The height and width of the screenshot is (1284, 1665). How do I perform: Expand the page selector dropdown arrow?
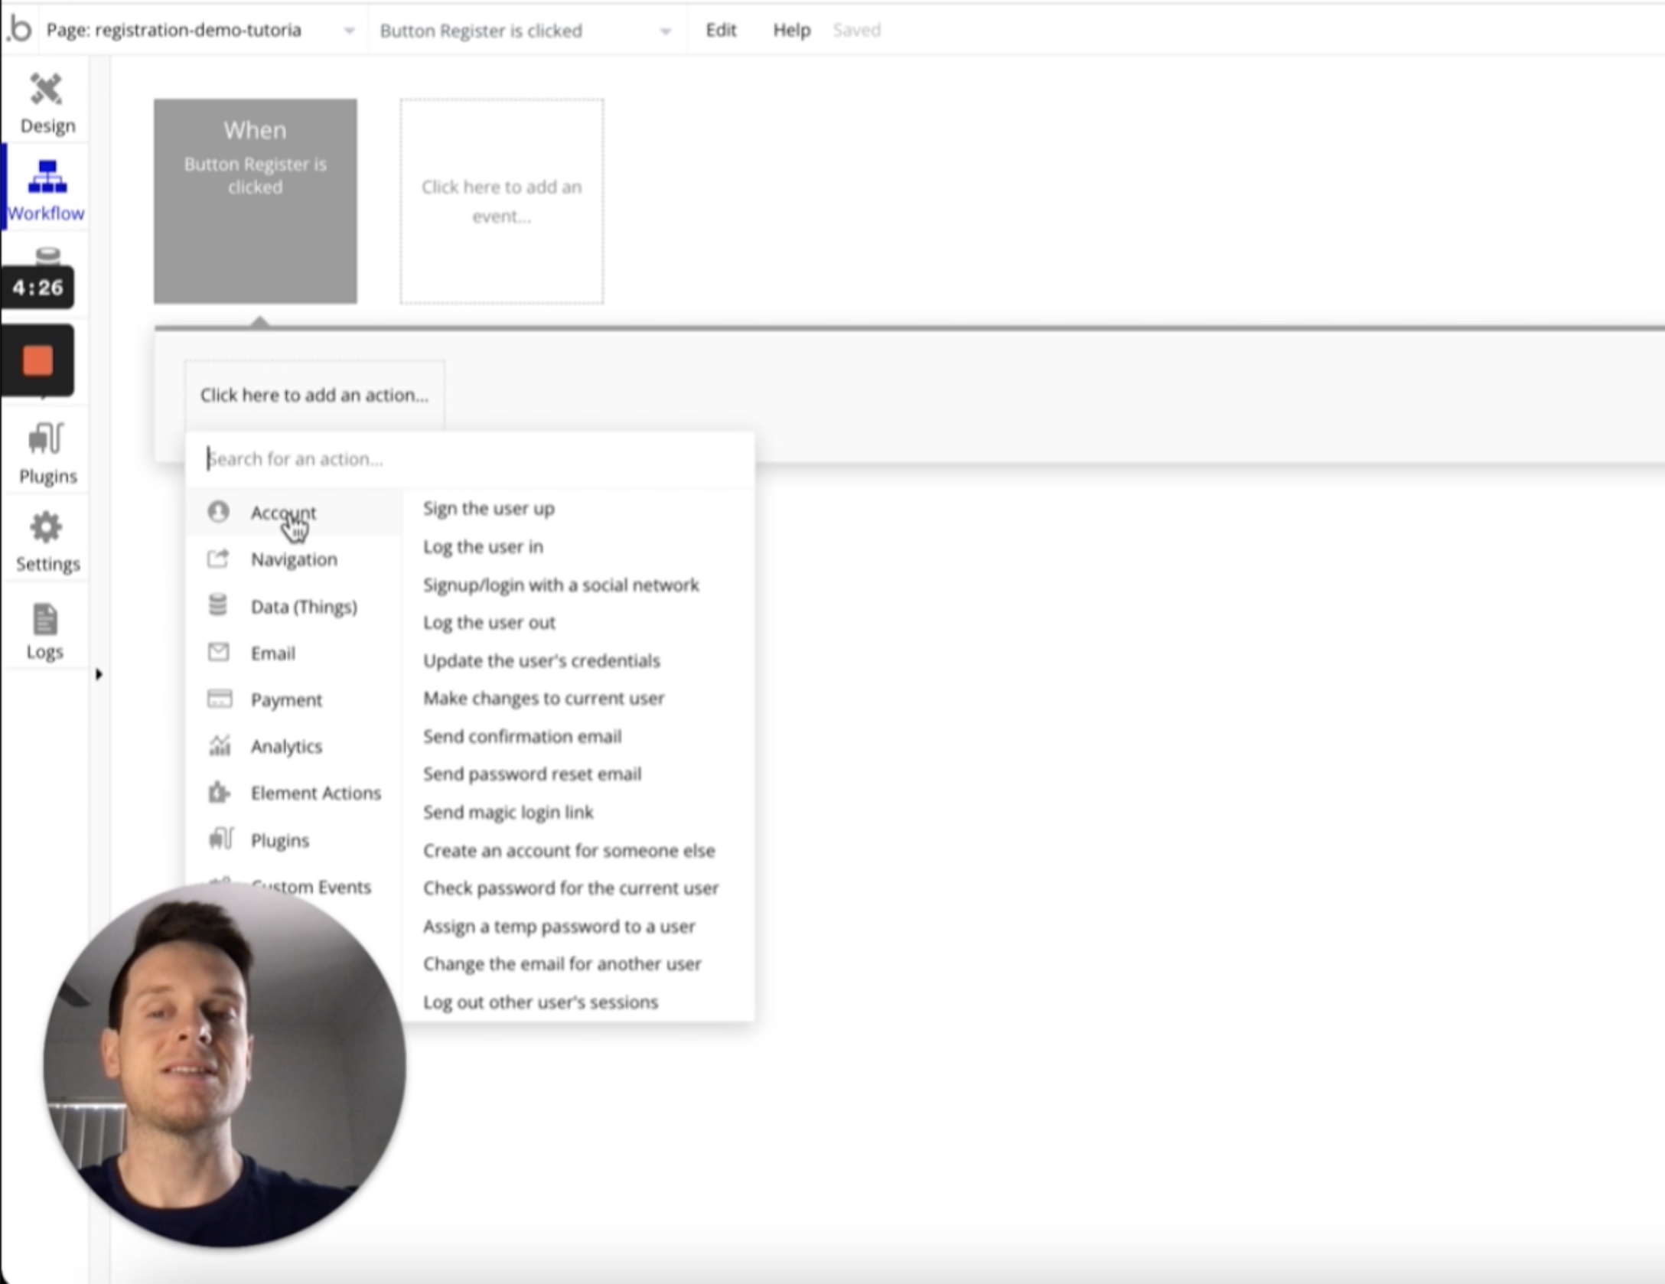pos(349,31)
